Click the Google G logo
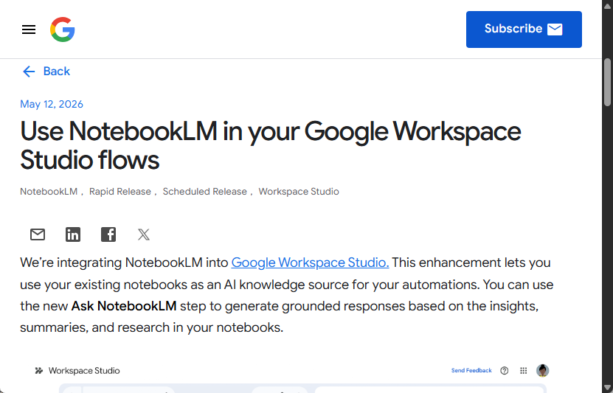The image size is (613, 393). [x=63, y=29]
